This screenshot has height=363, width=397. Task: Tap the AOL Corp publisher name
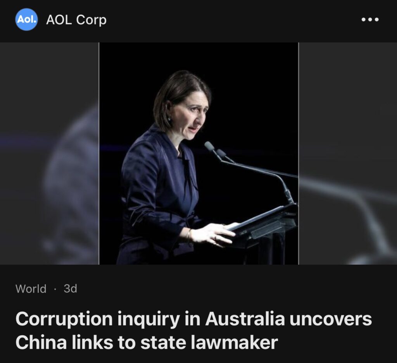[x=76, y=20]
